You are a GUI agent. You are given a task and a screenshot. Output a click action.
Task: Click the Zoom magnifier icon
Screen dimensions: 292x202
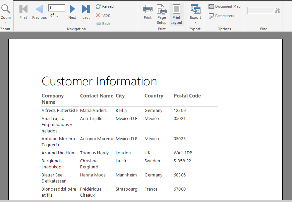click(x=6, y=9)
